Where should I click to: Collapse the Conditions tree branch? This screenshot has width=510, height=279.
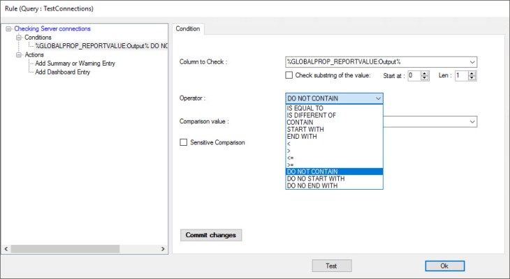18,38
